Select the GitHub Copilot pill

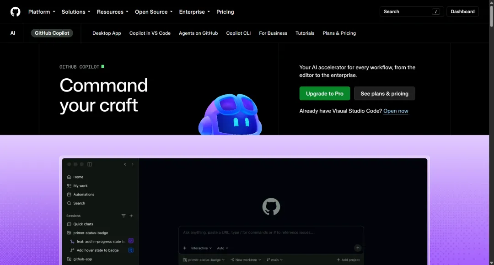click(52, 33)
